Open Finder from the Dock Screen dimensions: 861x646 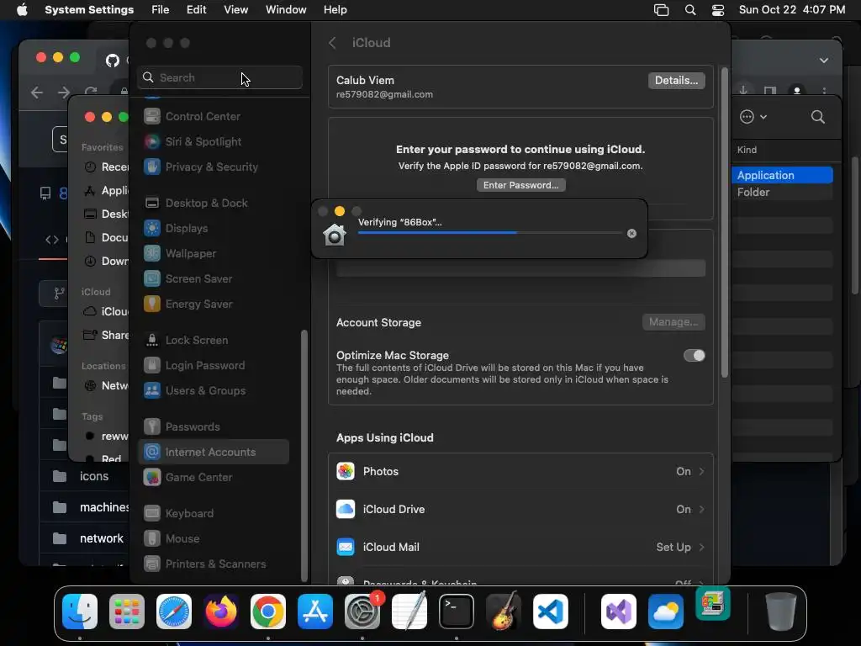tap(80, 612)
